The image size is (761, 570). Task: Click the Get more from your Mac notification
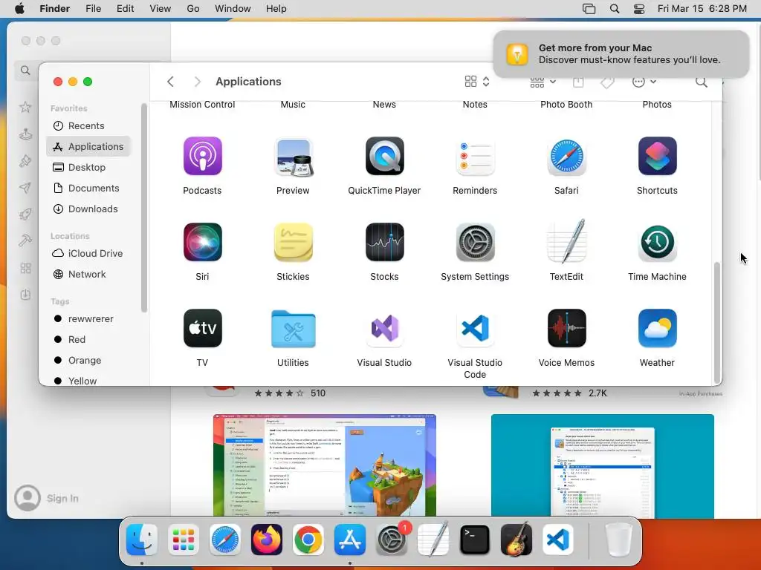click(621, 53)
